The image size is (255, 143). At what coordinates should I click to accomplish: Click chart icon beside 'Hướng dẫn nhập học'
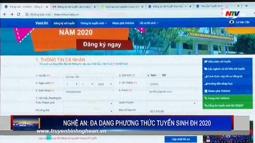tap(206, 84)
